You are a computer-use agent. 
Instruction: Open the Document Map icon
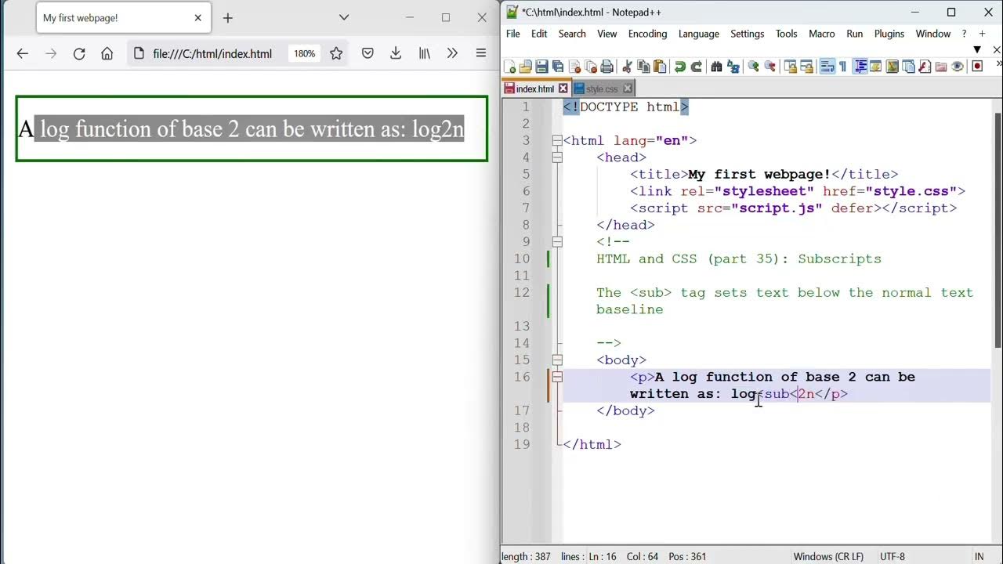point(892,67)
